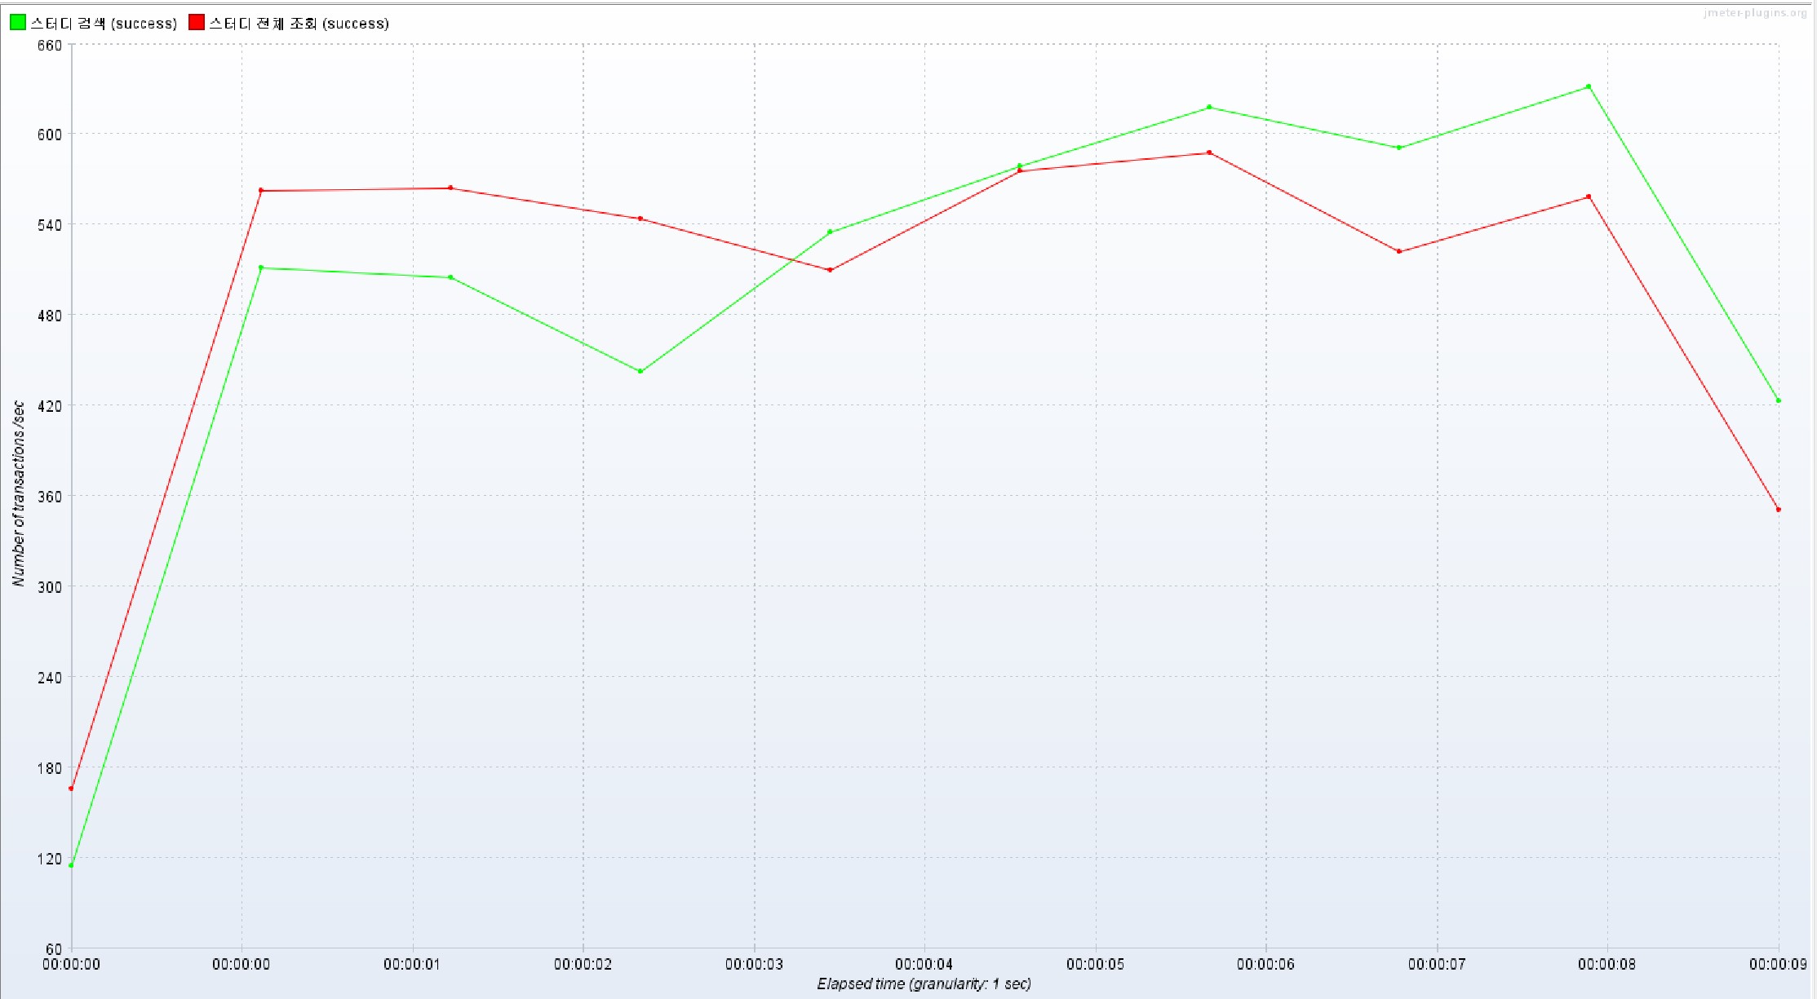Click the red starting data point near 180

tap(72, 789)
